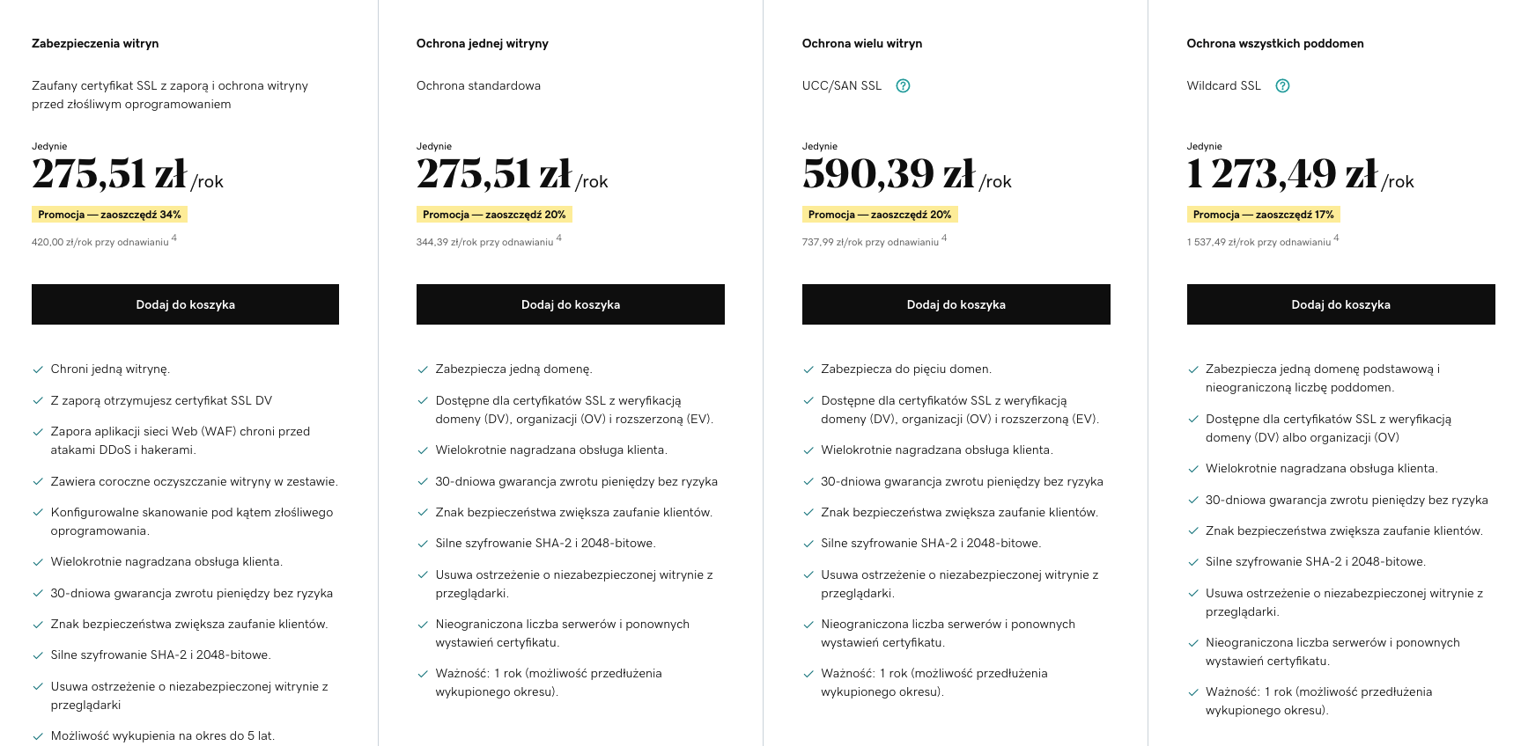
Task: Open footnote 4 after 344,39 zł renewal price
Action: tap(559, 238)
